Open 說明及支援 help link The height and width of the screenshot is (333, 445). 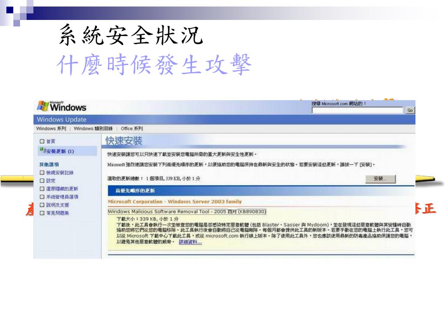(58, 205)
